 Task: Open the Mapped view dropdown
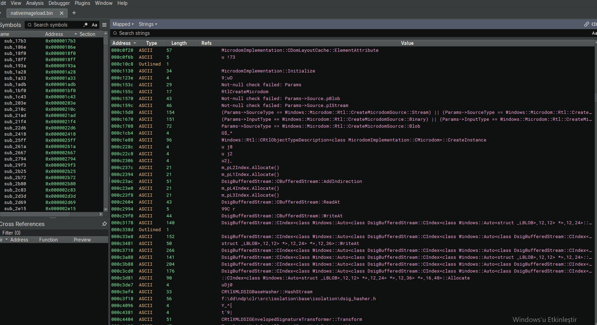pyautogui.click(x=123, y=24)
